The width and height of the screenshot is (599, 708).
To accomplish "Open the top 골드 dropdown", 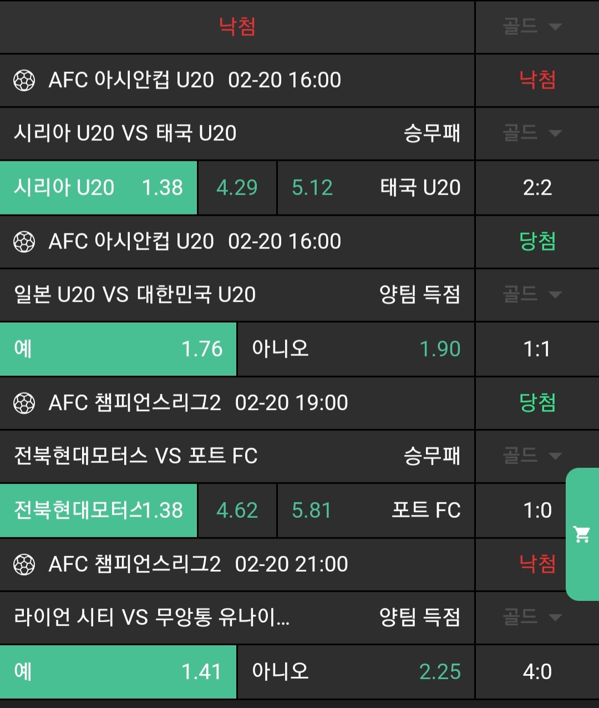I will [x=532, y=26].
